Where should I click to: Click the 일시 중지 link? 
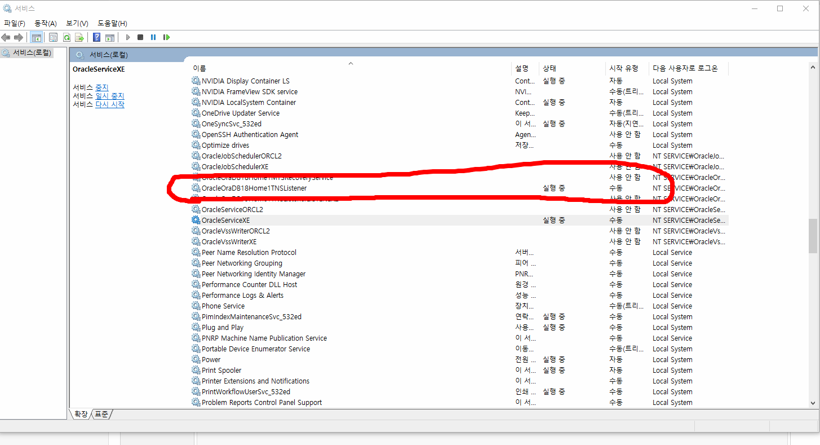[110, 96]
